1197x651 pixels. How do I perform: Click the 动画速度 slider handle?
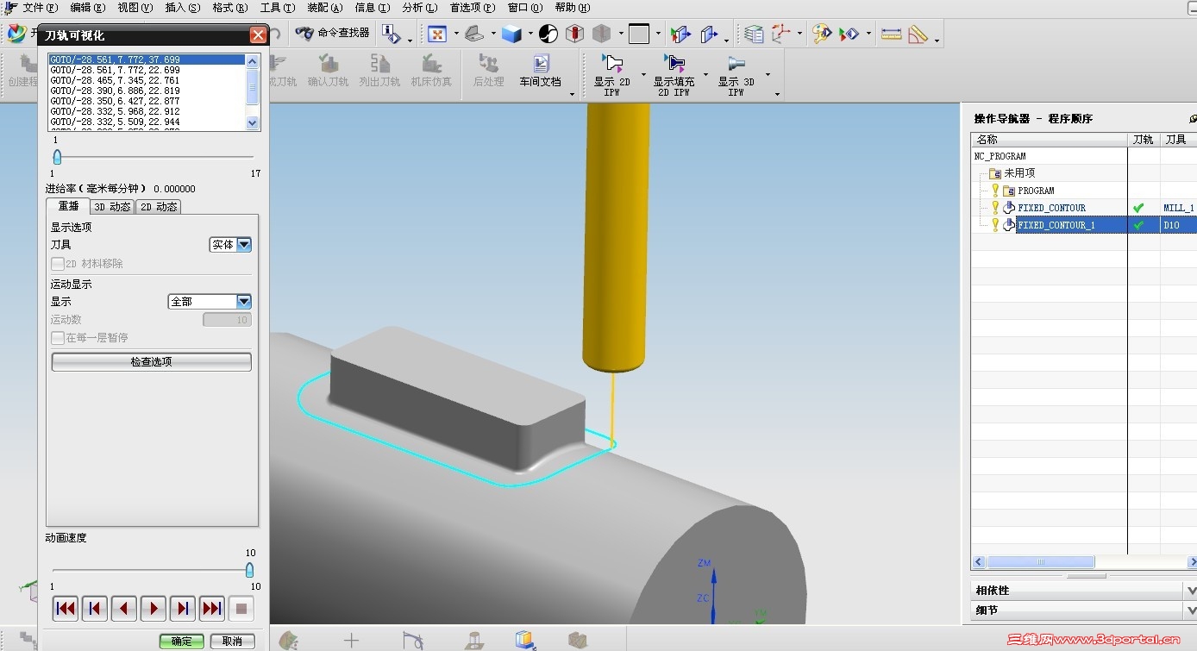(x=249, y=570)
